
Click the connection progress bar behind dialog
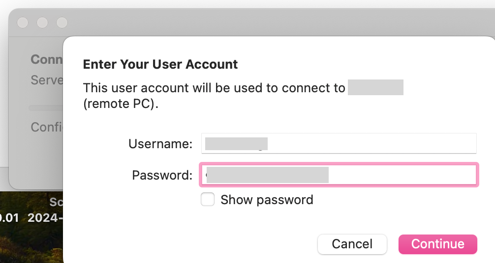point(45,107)
